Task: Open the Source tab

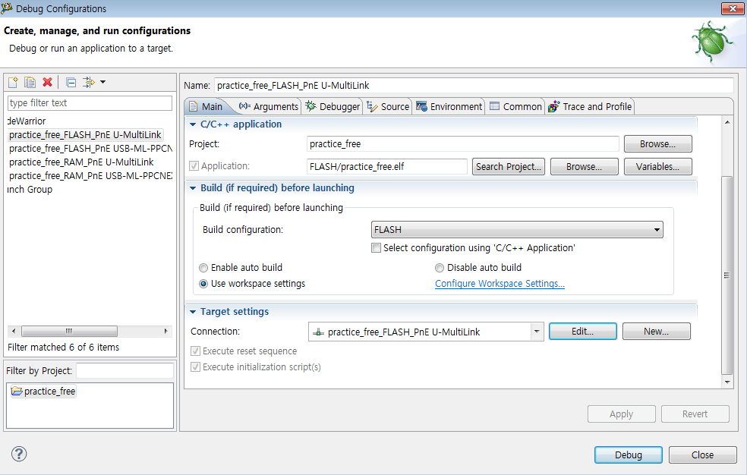Action: [388, 106]
